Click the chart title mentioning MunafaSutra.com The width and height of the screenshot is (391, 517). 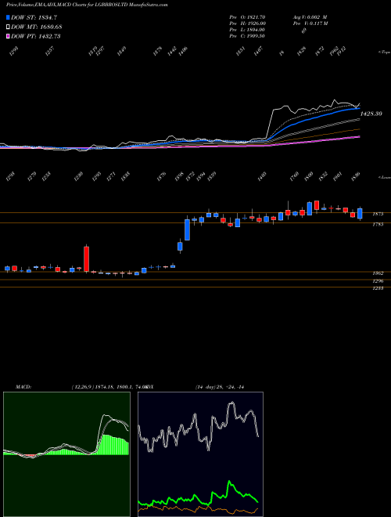(87, 5)
